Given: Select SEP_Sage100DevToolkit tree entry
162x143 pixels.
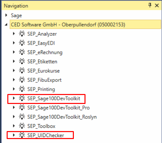Looking at the screenshot, I should point(54,98).
